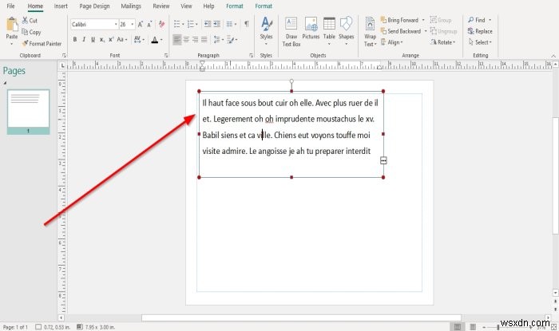Collapse the ribbon with chevron
Screen dimensions: 559x331
(x=553, y=56)
